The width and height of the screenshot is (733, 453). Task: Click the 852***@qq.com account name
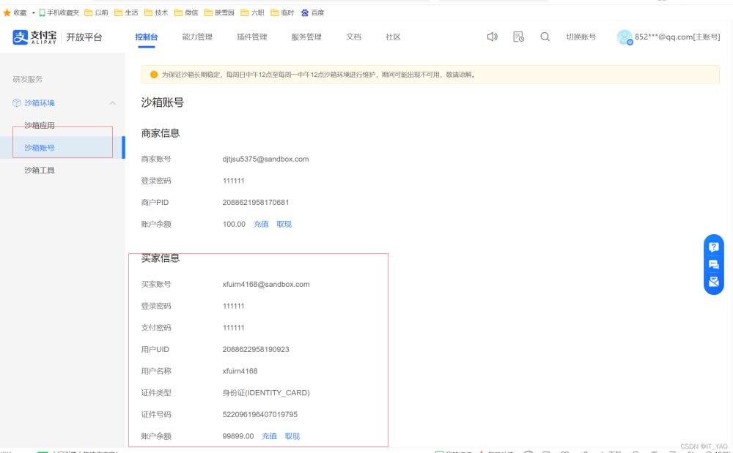[x=677, y=37]
